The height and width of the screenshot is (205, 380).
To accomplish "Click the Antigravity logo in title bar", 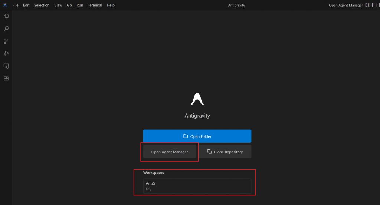I will point(5,5).
